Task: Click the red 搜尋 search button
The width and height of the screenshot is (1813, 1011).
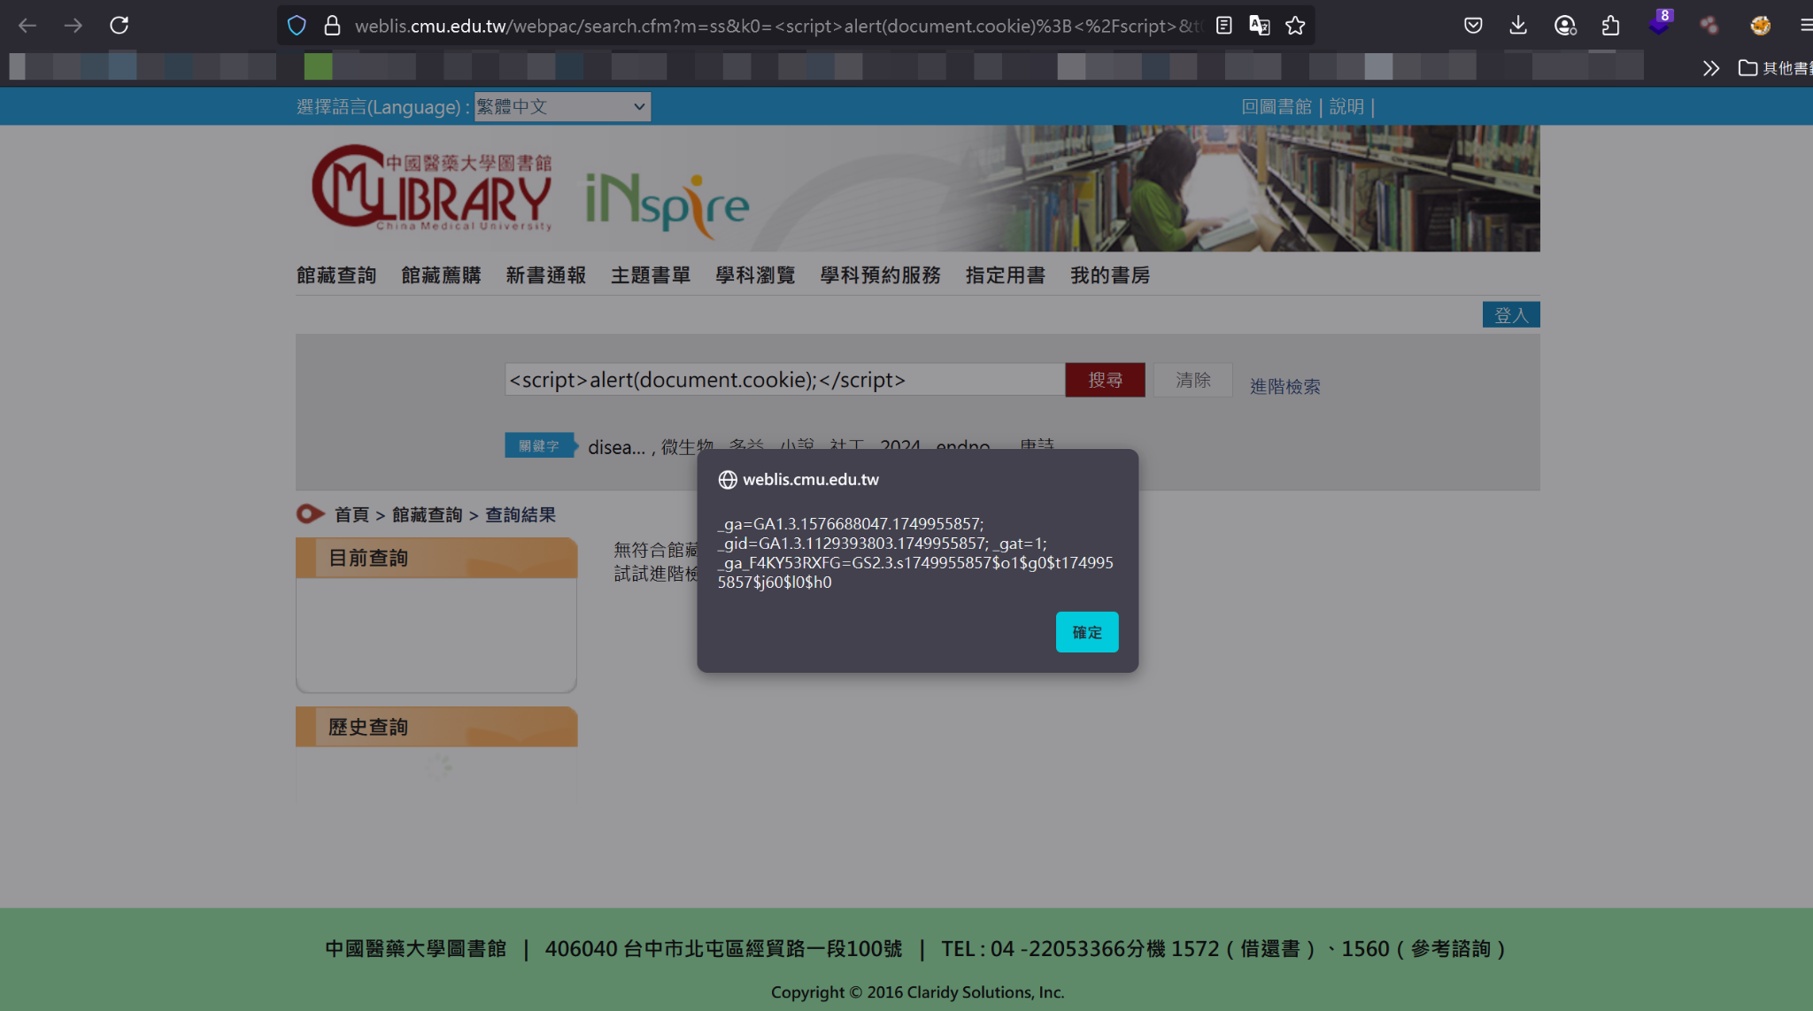Action: click(x=1105, y=380)
